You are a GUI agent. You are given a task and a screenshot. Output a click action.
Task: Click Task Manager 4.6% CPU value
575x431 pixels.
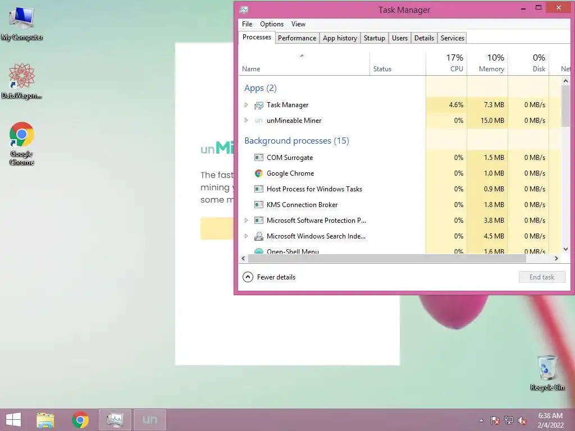pos(456,105)
